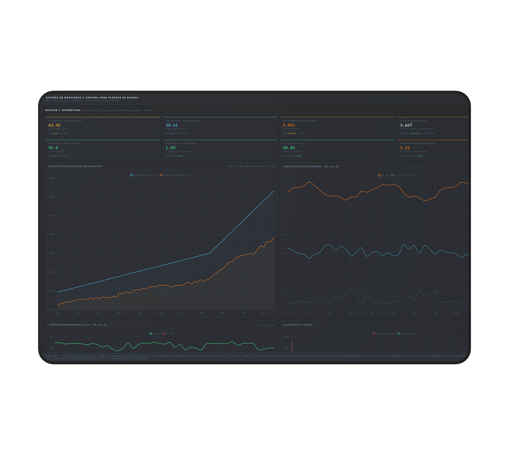Open the CH₄ Salida 91.0 KPI card
509x455 pixels.
tap(103, 150)
